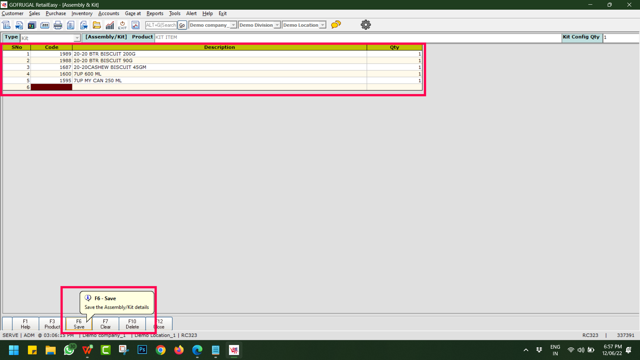Click the red power EXIT toolbar icon
Screen dimensions: 640x360
pos(122,25)
